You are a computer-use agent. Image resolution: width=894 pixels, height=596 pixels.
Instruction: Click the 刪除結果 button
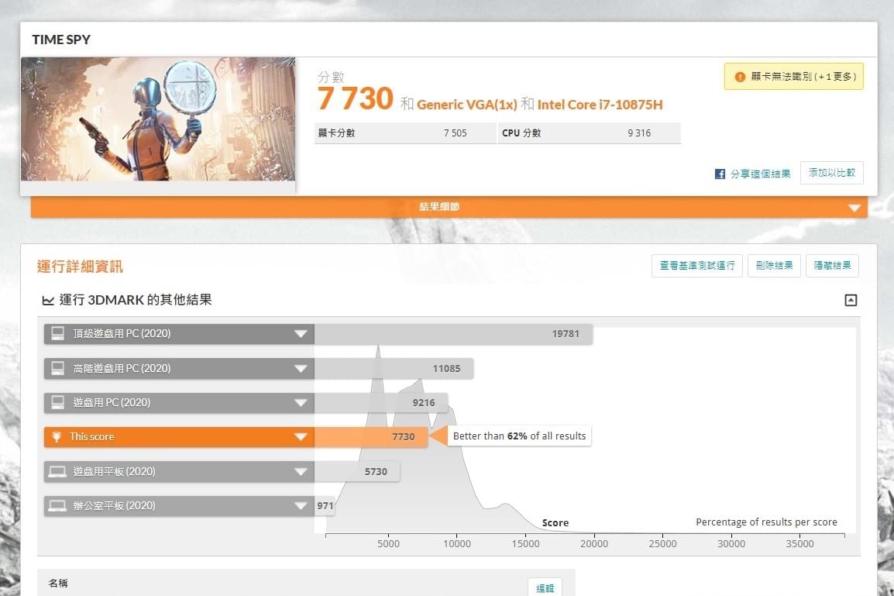[x=774, y=266]
